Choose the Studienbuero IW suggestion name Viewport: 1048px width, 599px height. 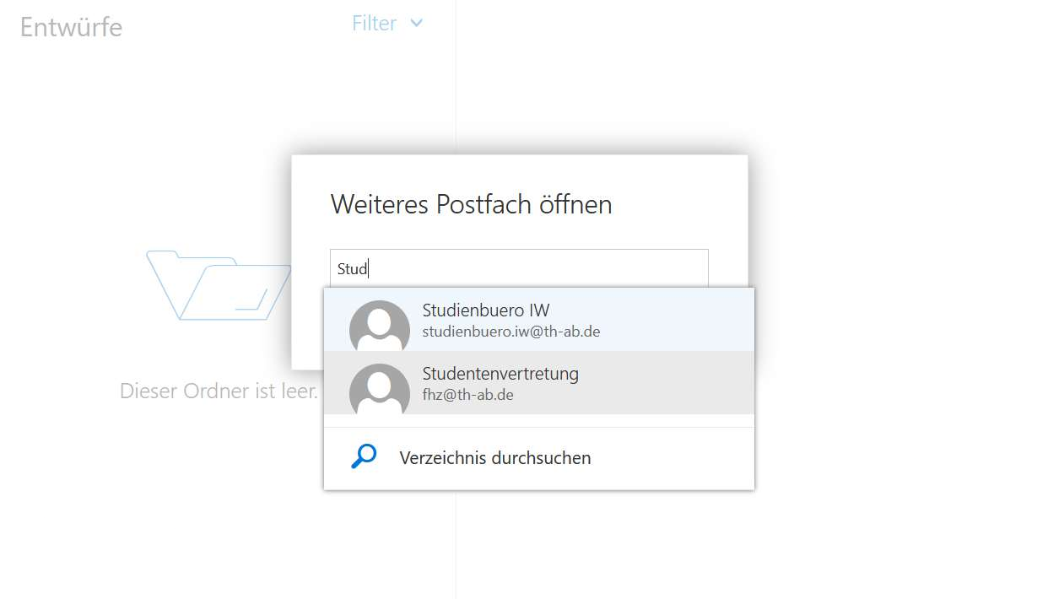pyautogui.click(x=486, y=310)
